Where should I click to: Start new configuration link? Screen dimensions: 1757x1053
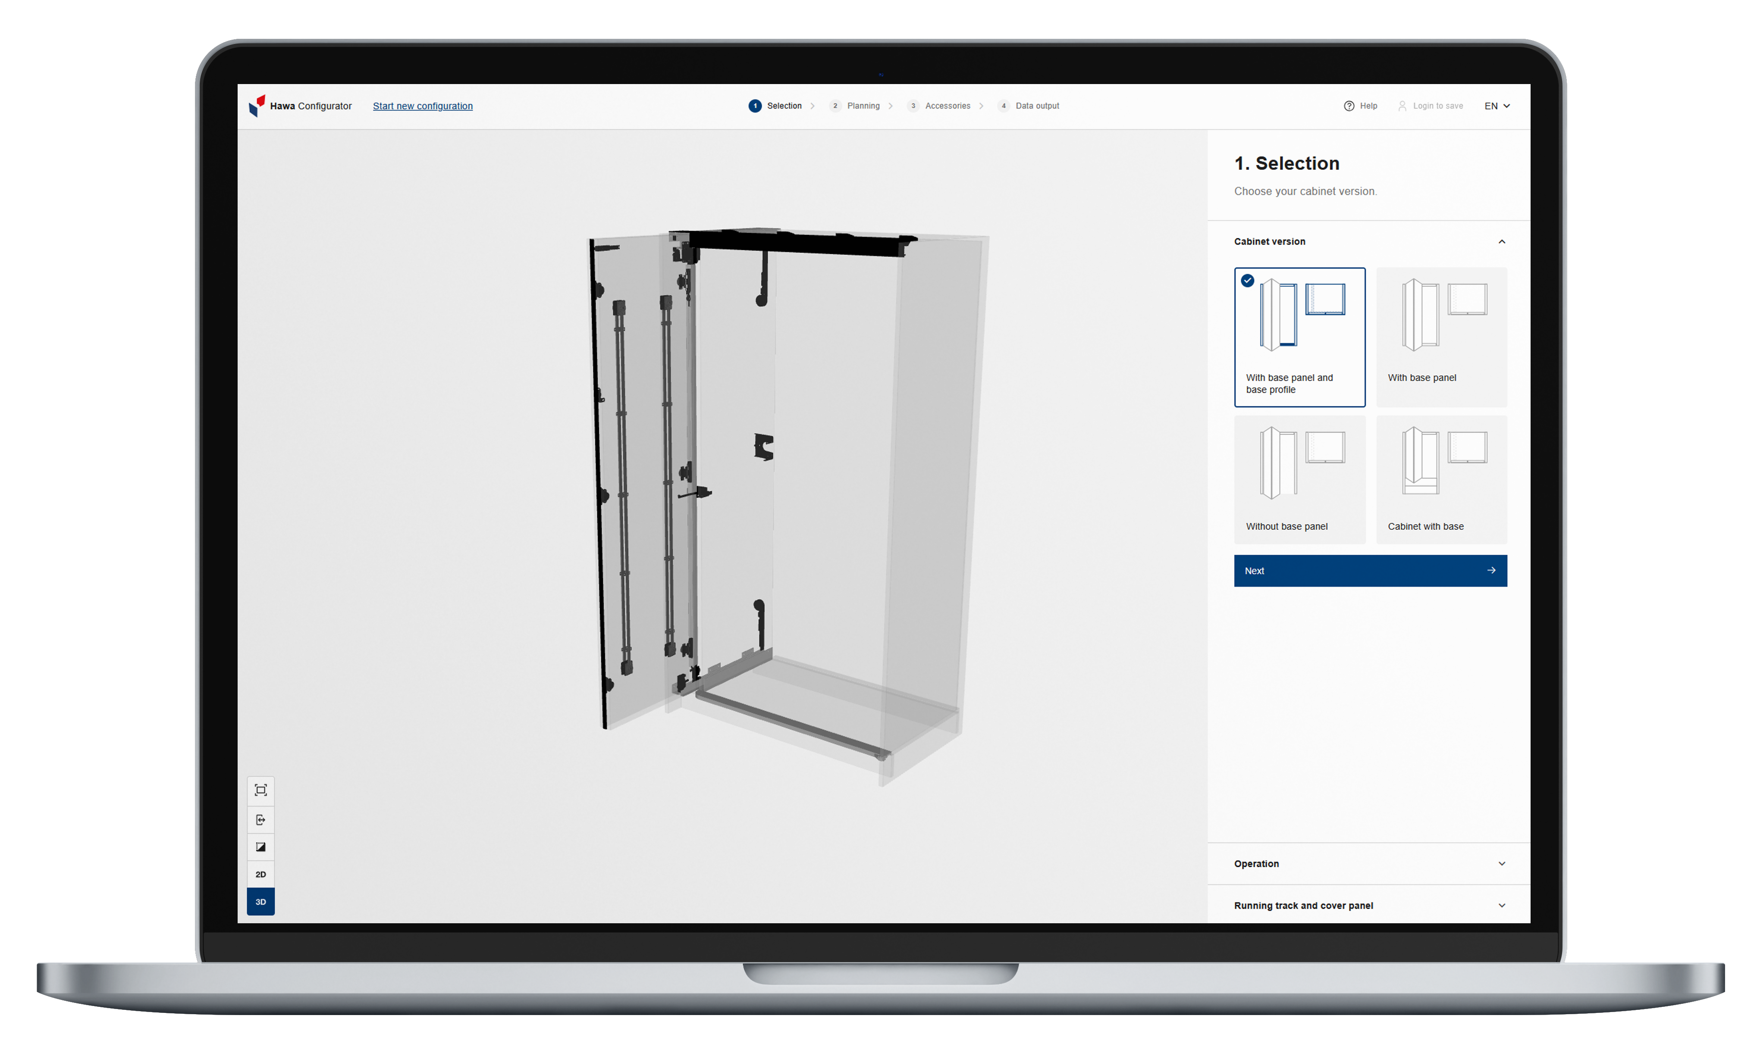point(422,106)
